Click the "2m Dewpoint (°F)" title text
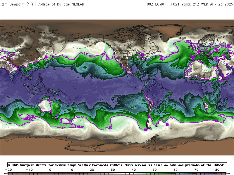This screenshot has width=234, height=175. (18, 4)
